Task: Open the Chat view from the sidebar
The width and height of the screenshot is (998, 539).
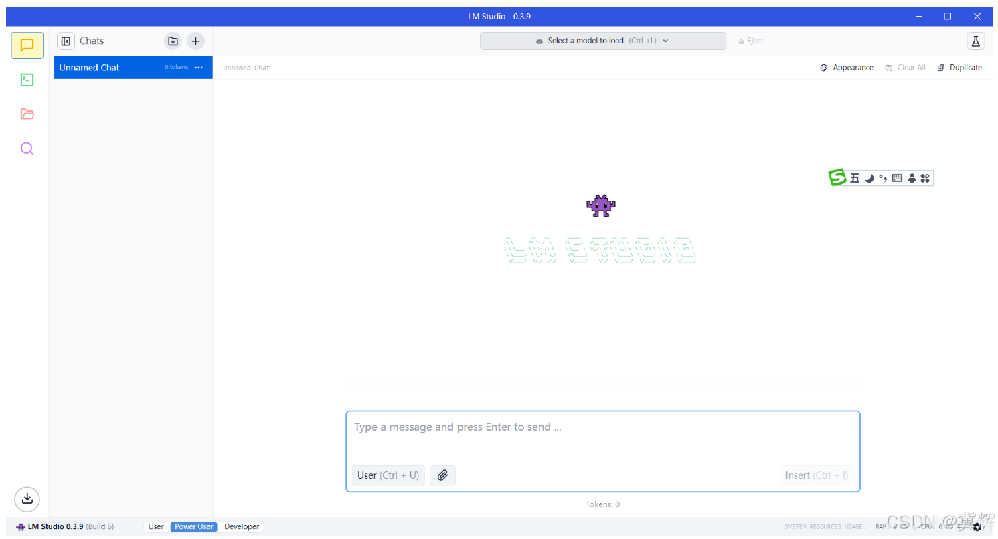Action: (x=27, y=45)
